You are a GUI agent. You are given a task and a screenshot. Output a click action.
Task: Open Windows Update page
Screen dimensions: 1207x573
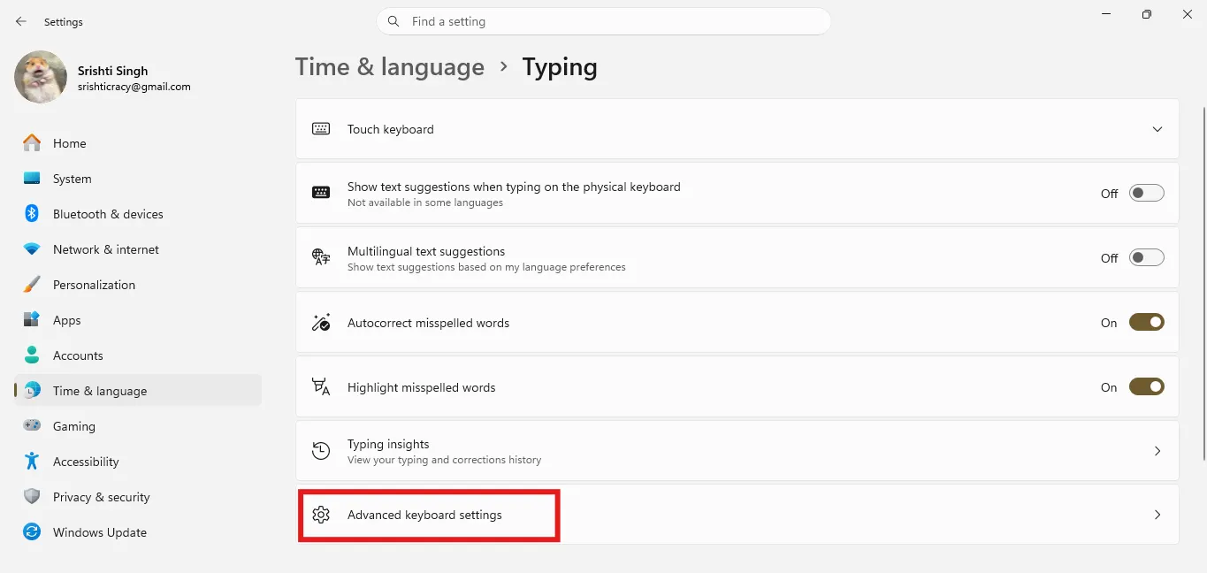tap(138, 532)
